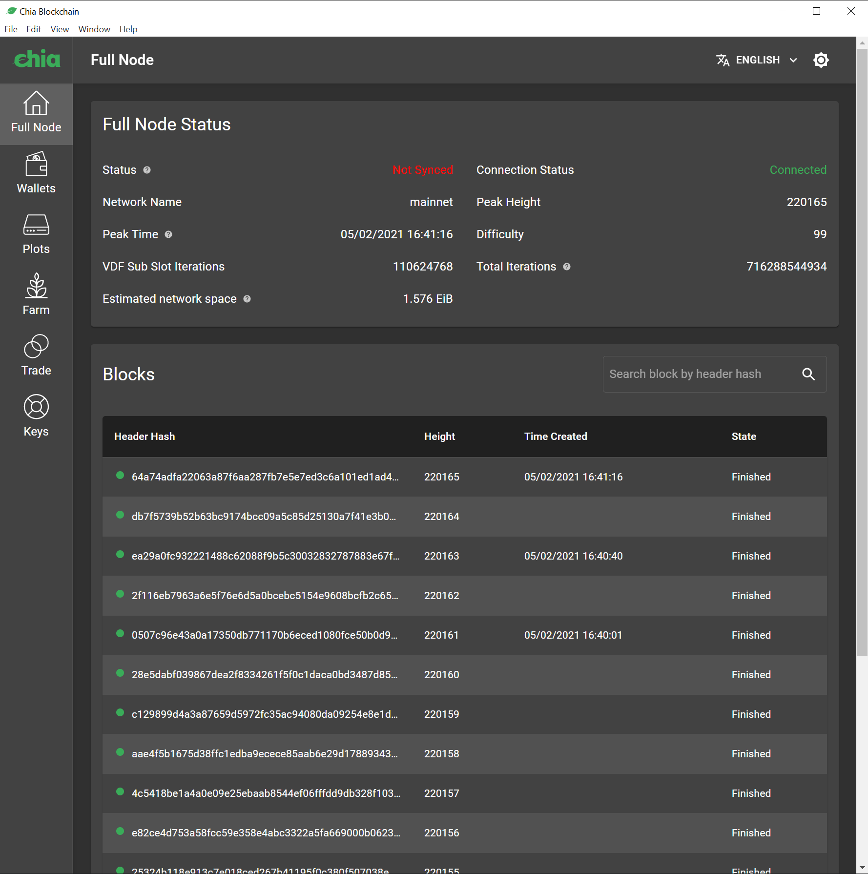This screenshot has width=868, height=874.
Task: Click the green dot of block 220159
Action: 120,713
